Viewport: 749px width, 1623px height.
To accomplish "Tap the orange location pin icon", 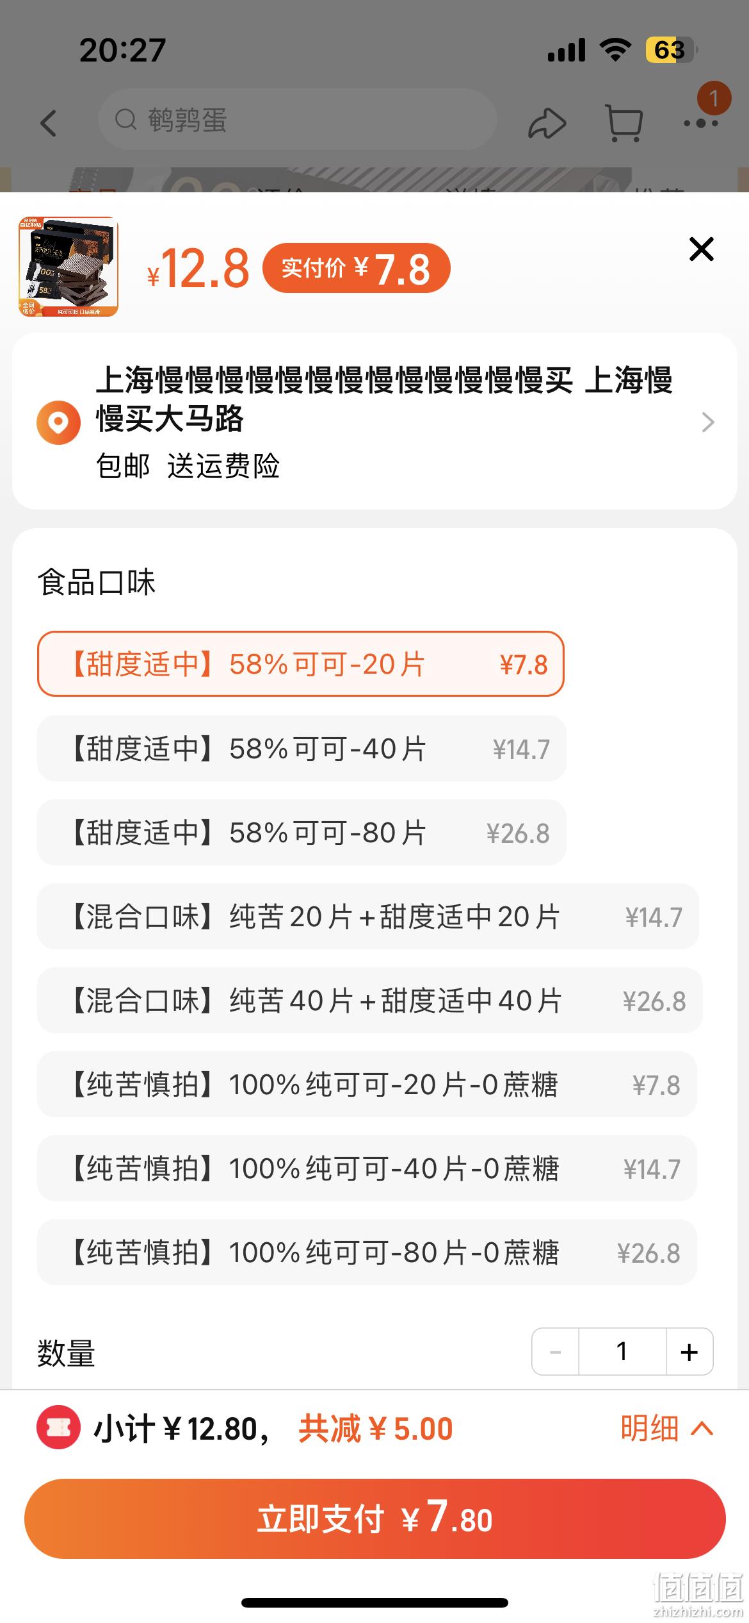I will pos(58,422).
